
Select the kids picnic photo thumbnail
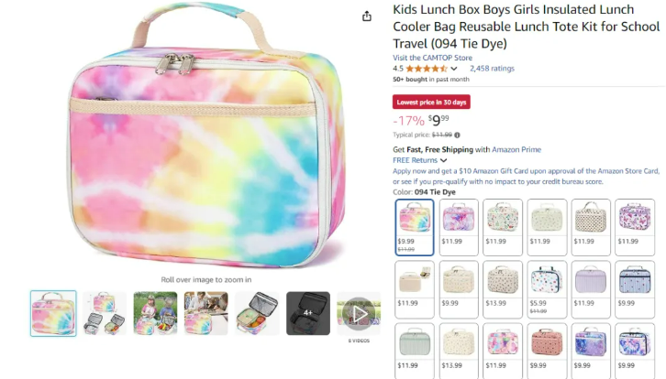pyautogui.click(x=155, y=313)
